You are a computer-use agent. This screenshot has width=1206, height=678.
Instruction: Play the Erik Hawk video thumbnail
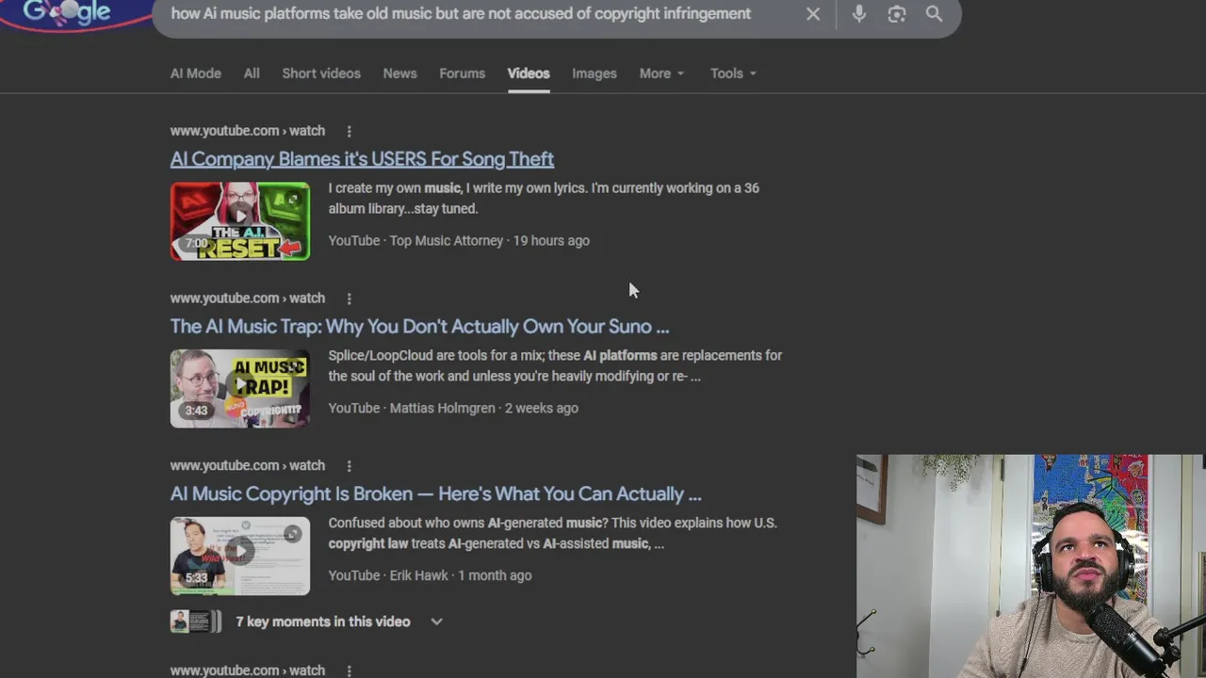point(240,557)
